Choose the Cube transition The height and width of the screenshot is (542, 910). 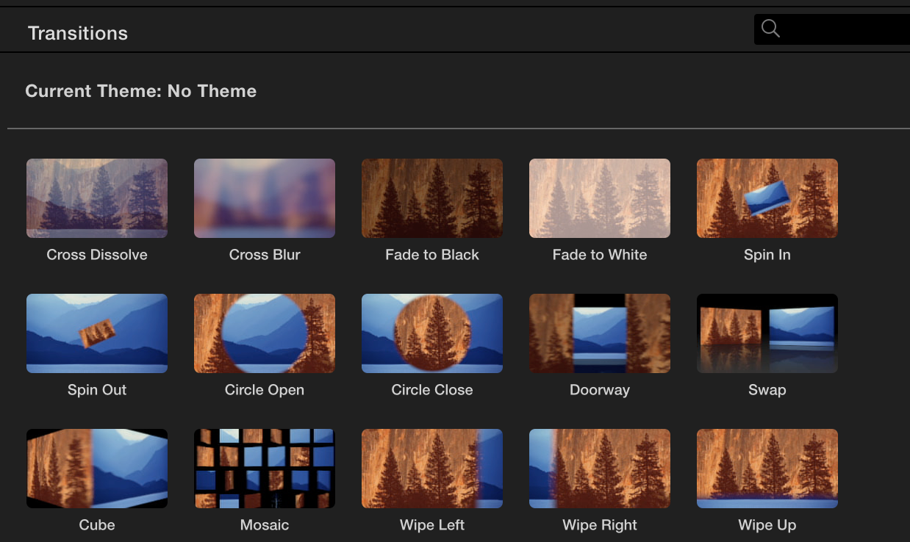[97, 469]
